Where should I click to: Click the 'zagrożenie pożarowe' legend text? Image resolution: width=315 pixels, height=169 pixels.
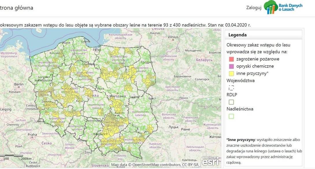(258, 59)
